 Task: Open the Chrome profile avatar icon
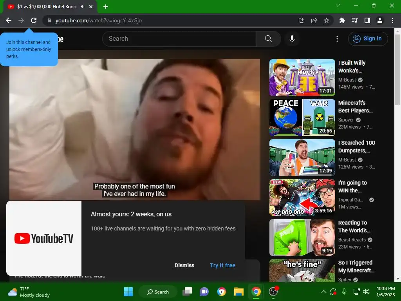pyautogui.click(x=380, y=20)
